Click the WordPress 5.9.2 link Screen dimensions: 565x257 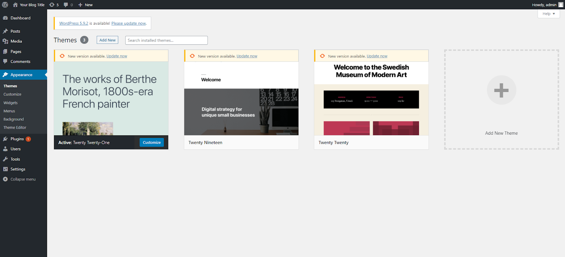[74, 23]
